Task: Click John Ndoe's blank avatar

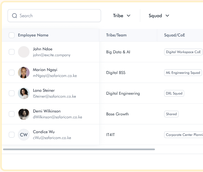Action: pyautogui.click(x=24, y=52)
